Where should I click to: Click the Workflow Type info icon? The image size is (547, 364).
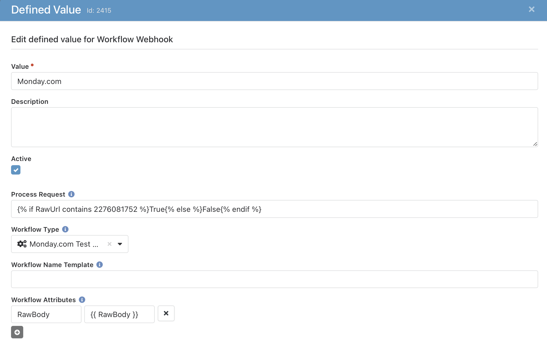pos(65,229)
